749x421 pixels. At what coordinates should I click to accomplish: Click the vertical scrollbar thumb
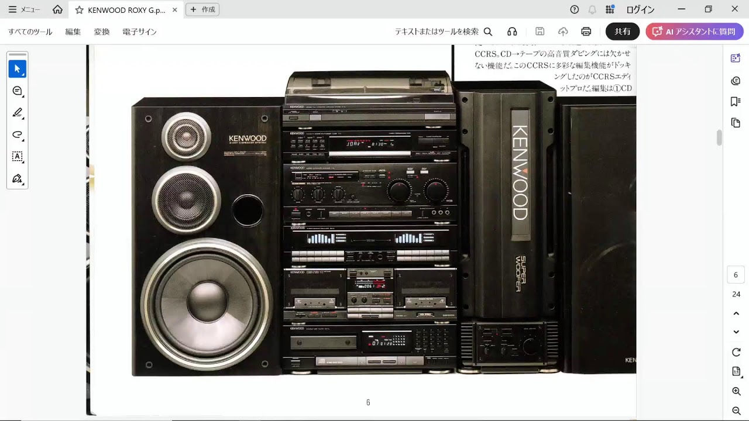pos(719,138)
